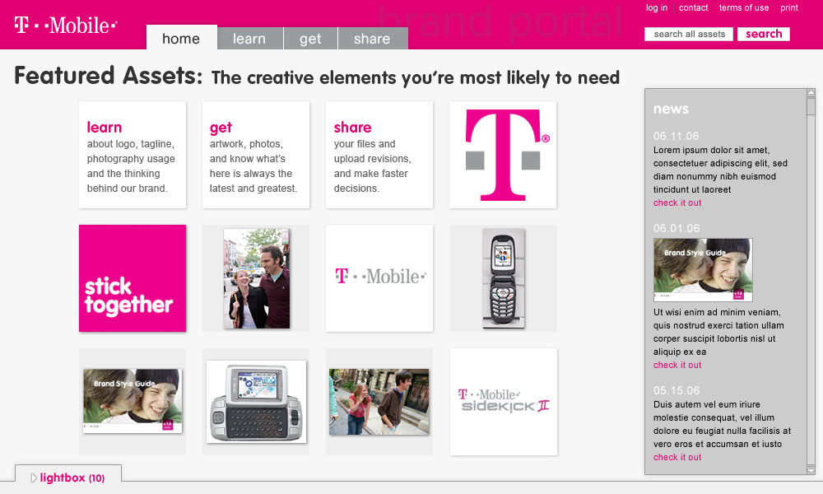Click the search button
Screen dimensions: 823x494
[763, 34]
